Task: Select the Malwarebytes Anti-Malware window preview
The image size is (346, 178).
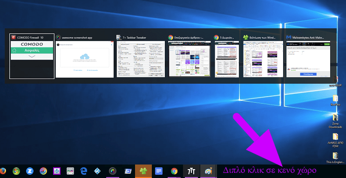Action: coord(308,56)
